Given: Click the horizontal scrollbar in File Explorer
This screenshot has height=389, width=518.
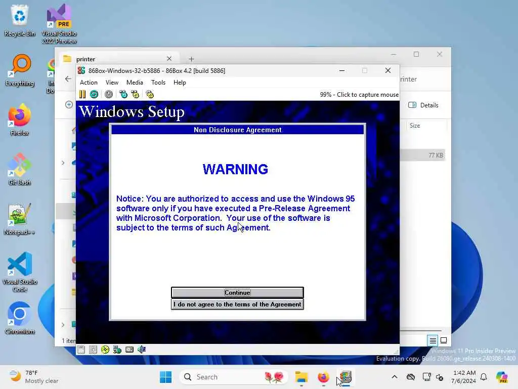Looking at the screenshot, I should tap(420, 330).
